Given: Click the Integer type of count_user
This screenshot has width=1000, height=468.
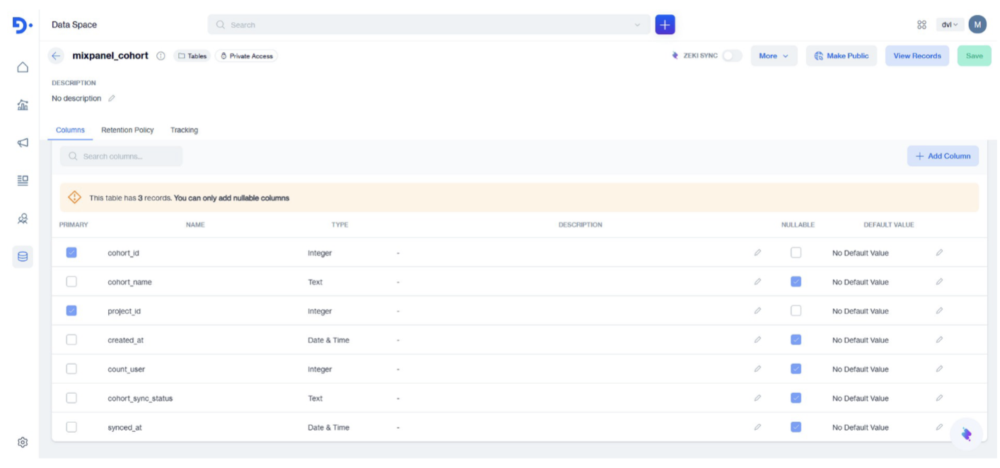Looking at the screenshot, I should pyautogui.click(x=320, y=369).
